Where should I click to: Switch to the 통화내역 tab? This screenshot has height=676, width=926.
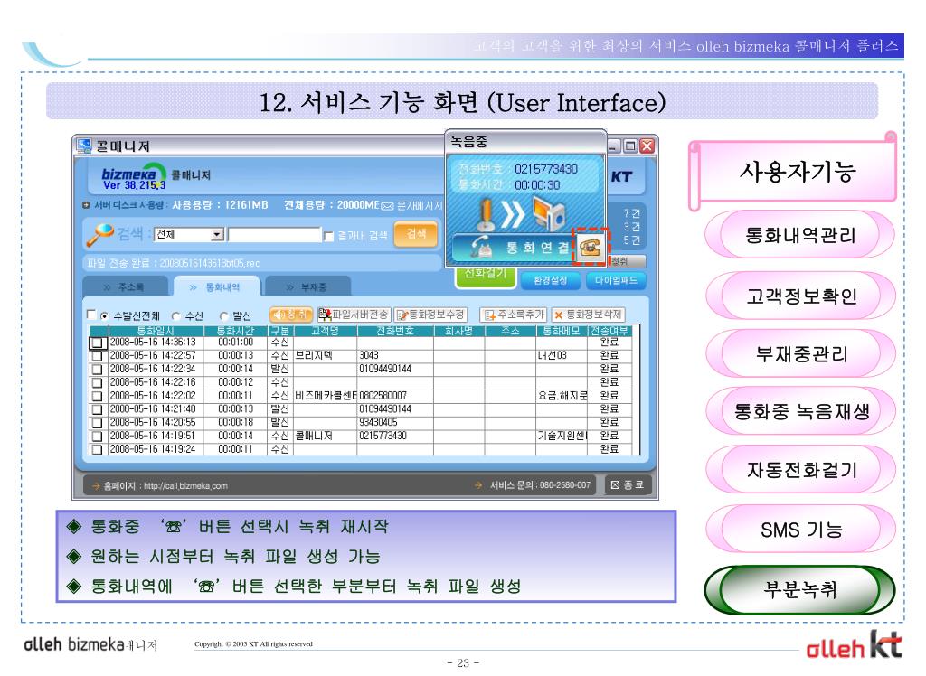tap(216, 286)
